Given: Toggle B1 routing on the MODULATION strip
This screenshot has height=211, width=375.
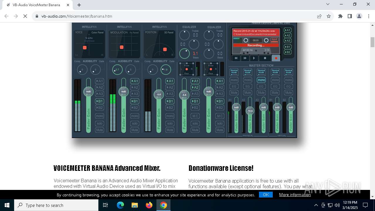Looking at the screenshot, I should [x=135, y=101].
